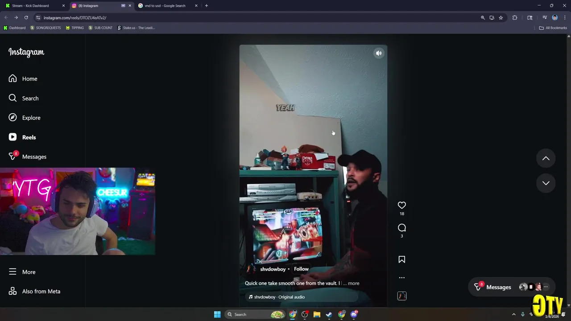
Task: Click the install app icon
Action: (492, 18)
